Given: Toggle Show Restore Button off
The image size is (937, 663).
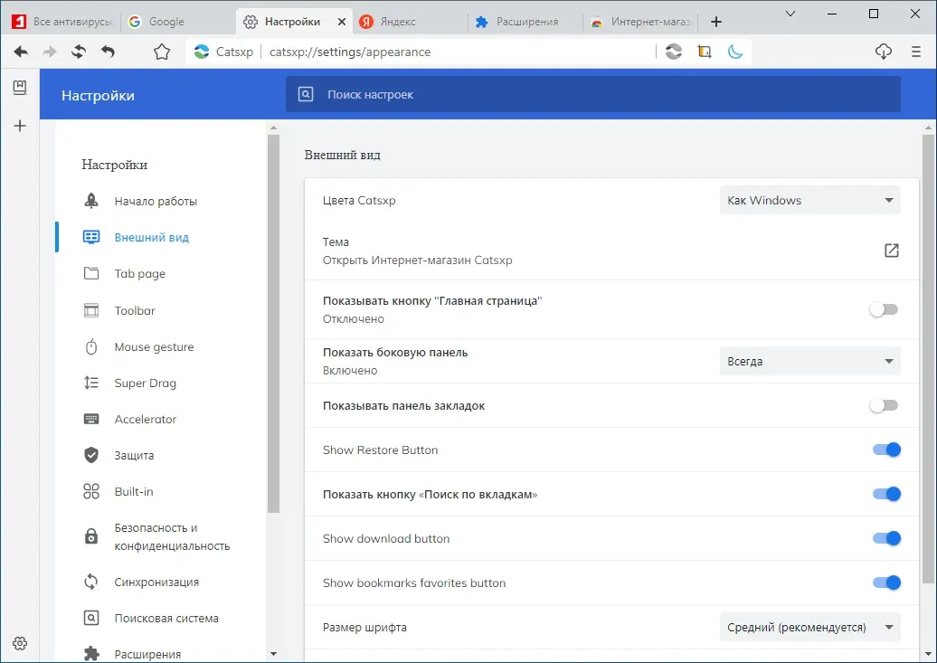Looking at the screenshot, I should (x=886, y=450).
